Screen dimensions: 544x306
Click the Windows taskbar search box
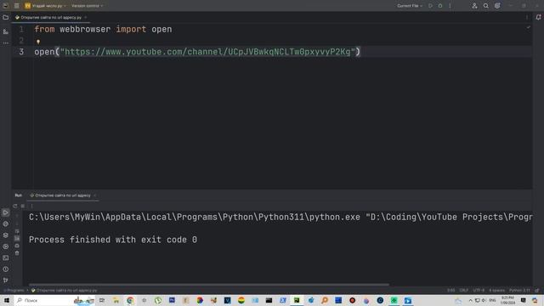coord(54,300)
